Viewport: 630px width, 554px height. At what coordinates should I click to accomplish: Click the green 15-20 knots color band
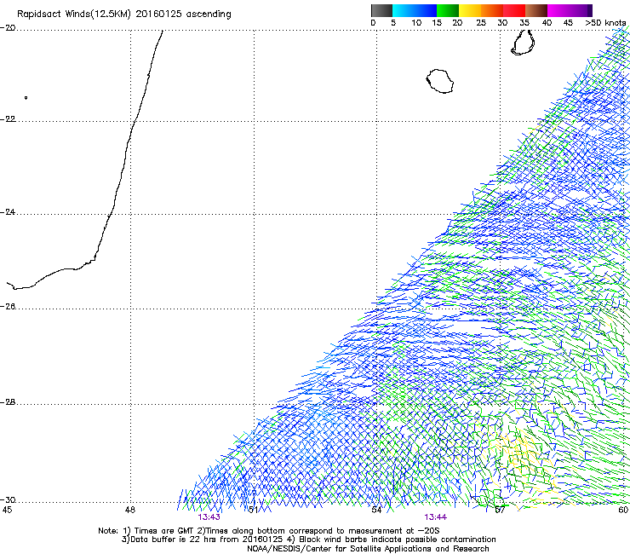click(448, 10)
